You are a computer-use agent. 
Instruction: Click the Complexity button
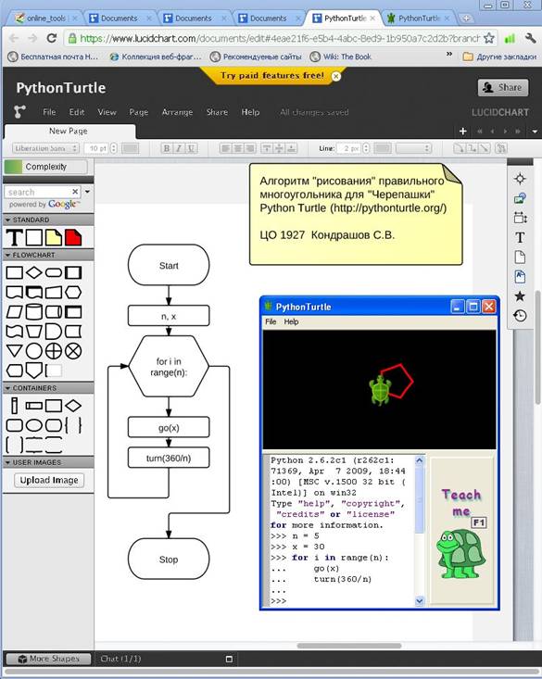45,167
